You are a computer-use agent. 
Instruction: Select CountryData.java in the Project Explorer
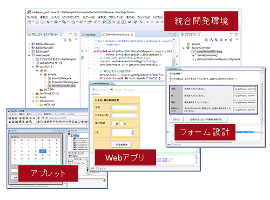pos(59,78)
